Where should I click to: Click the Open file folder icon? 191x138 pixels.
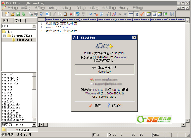[x=12, y=14]
